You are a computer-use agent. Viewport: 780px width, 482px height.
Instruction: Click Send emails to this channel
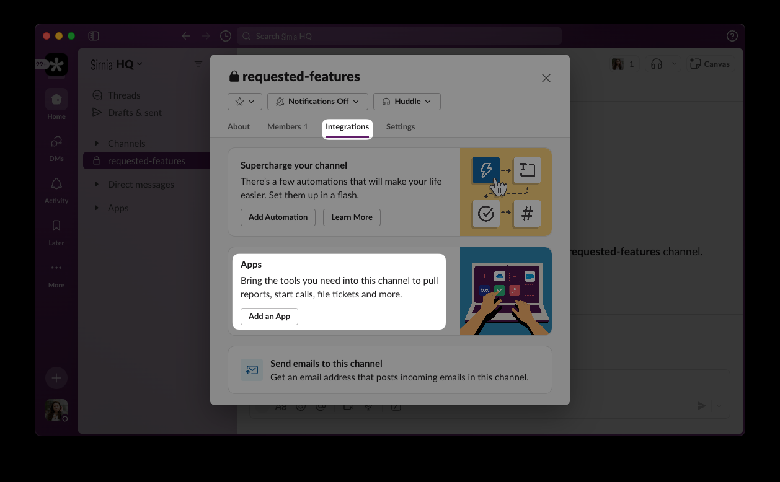tap(390, 370)
